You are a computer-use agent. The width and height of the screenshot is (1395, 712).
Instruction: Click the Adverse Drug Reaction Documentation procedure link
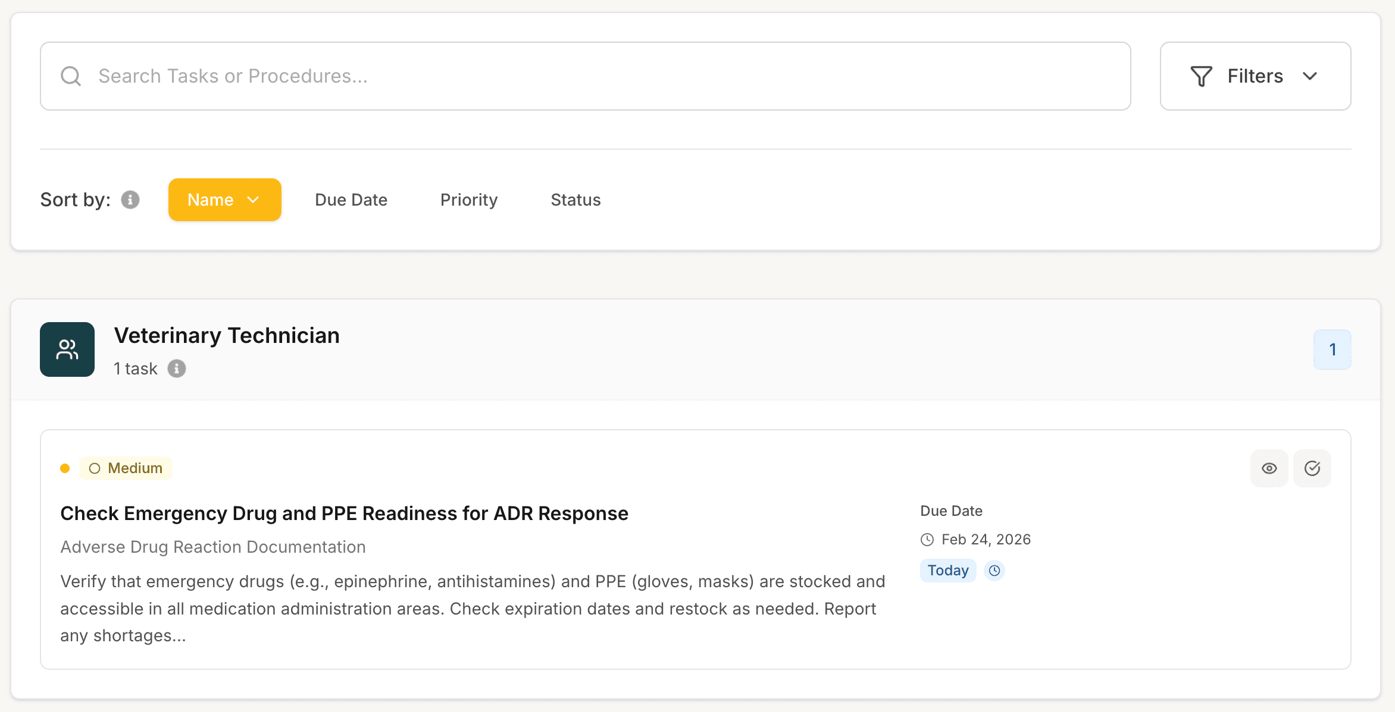coord(213,547)
